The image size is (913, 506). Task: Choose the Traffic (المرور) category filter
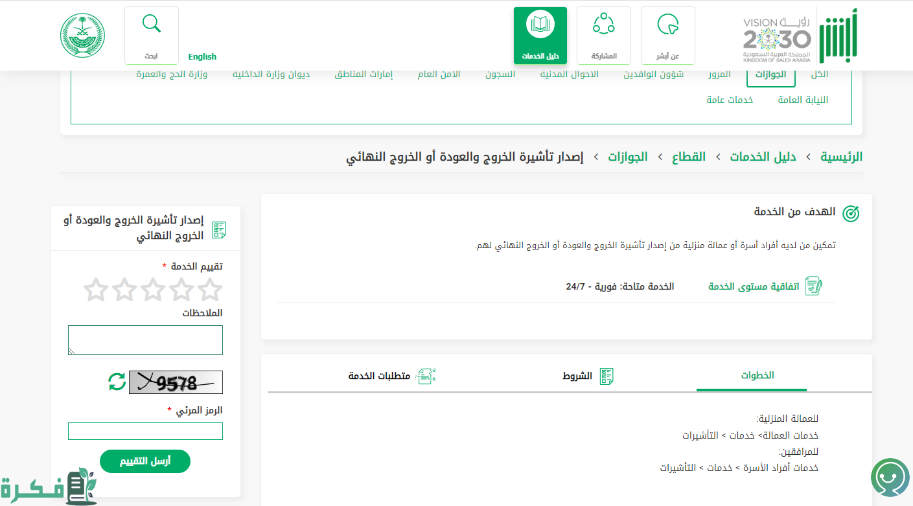point(719,75)
